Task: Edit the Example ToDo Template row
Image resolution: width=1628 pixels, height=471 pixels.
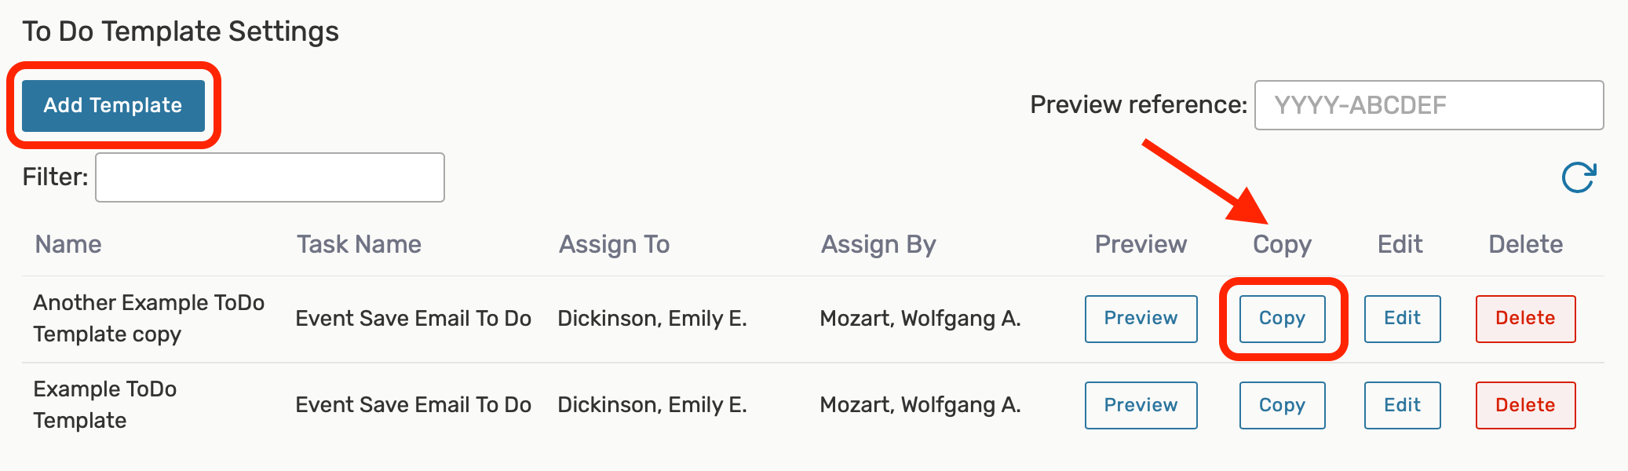Action: (x=1402, y=405)
